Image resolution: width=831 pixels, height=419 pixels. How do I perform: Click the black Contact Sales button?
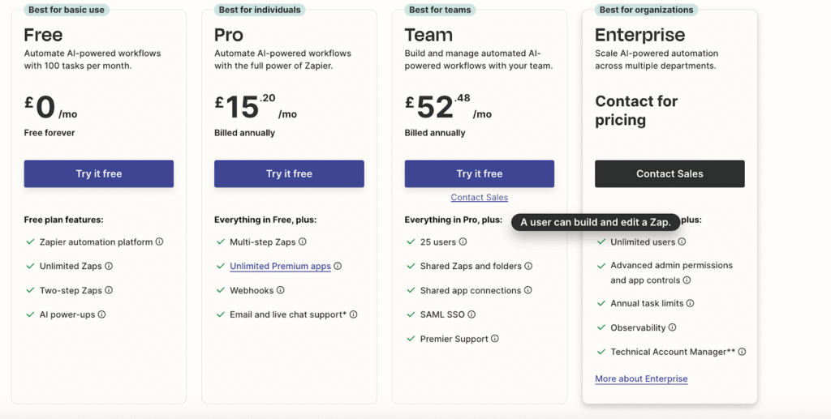point(670,173)
